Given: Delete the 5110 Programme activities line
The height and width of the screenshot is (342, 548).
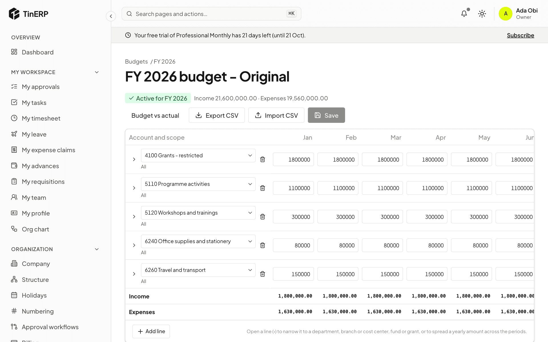Looking at the screenshot, I should tap(263, 188).
